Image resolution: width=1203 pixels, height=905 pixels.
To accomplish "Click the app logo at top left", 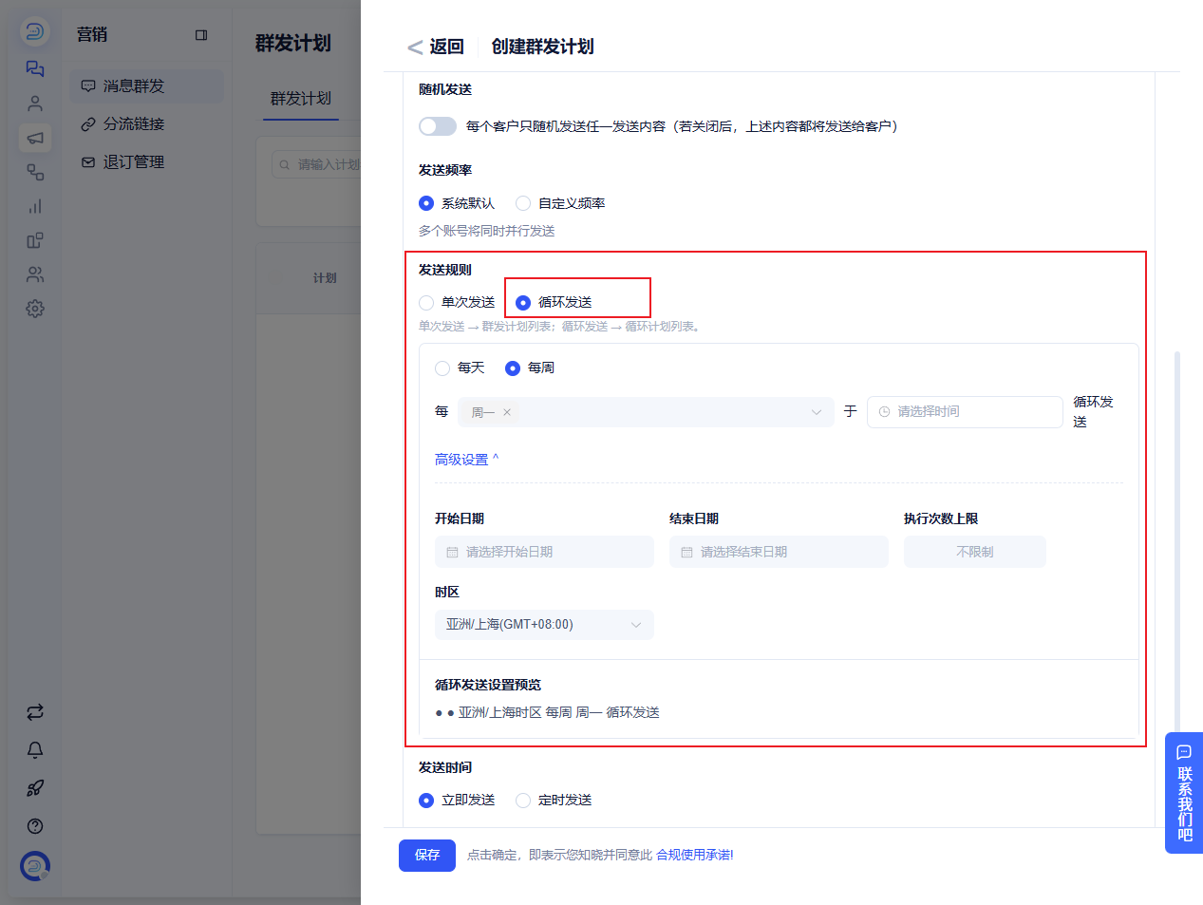I will (35, 31).
